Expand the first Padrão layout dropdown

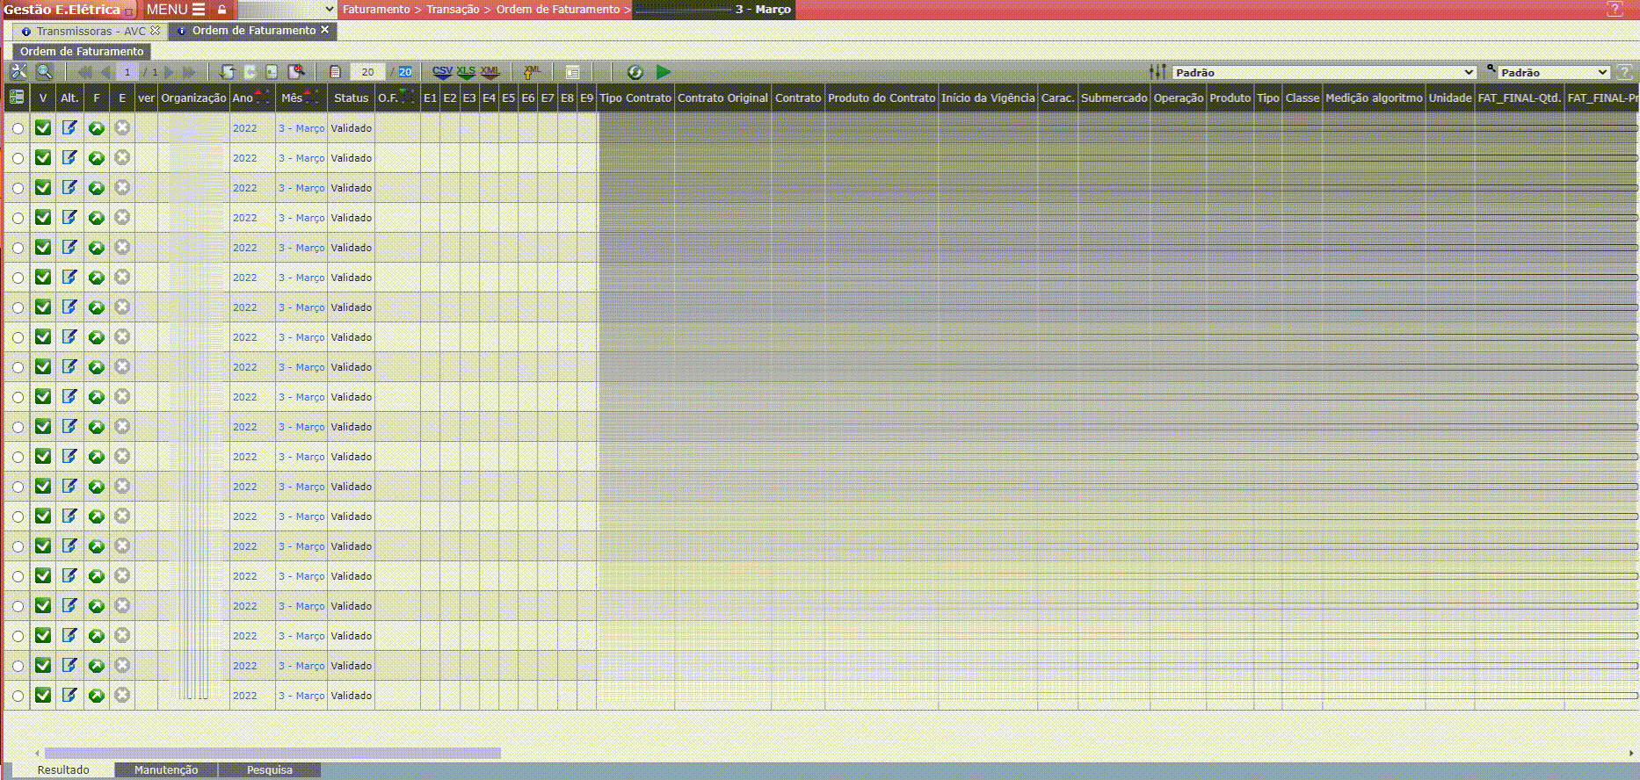(1324, 73)
